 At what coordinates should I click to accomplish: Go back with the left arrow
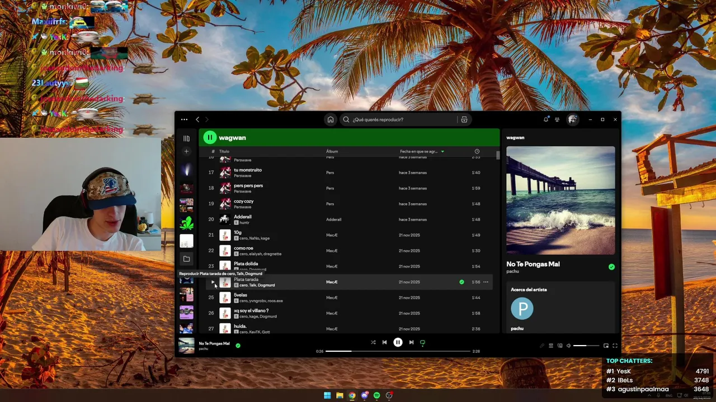click(x=197, y=119)
